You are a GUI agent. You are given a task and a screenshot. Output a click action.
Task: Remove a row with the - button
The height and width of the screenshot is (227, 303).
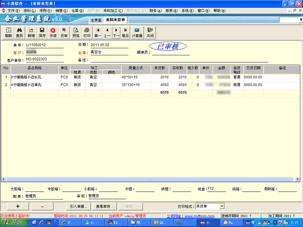[x=43, y=206]
